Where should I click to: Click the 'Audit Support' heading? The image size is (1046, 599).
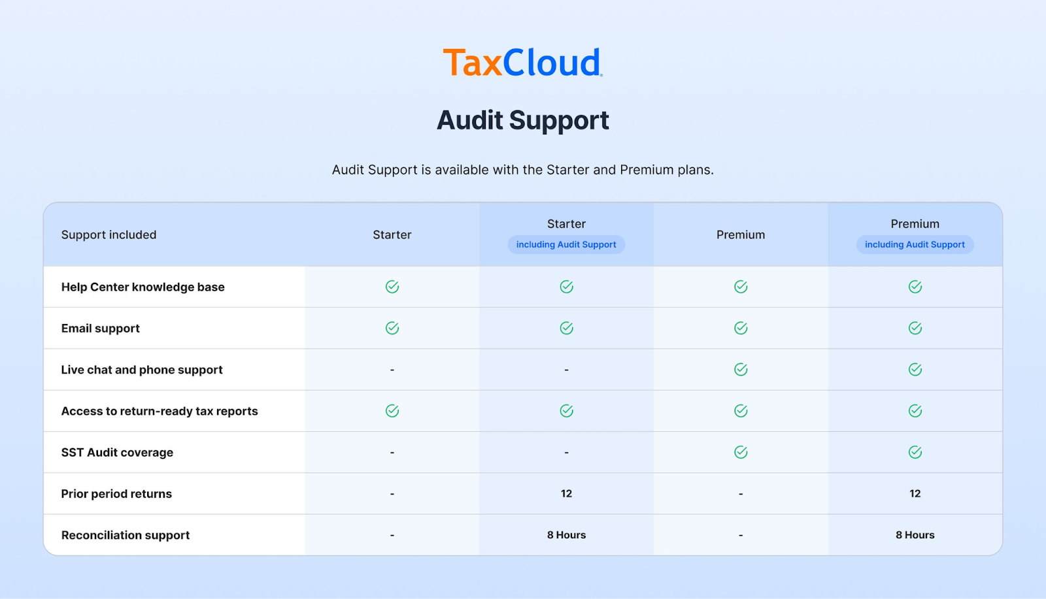coord(523,120)
